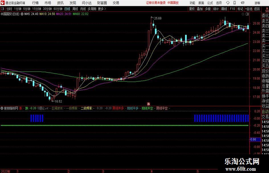Screen dimensions: 269x173
Task: Click the MA10: 24.56 indicator label
Action: [x=47, y=14]
